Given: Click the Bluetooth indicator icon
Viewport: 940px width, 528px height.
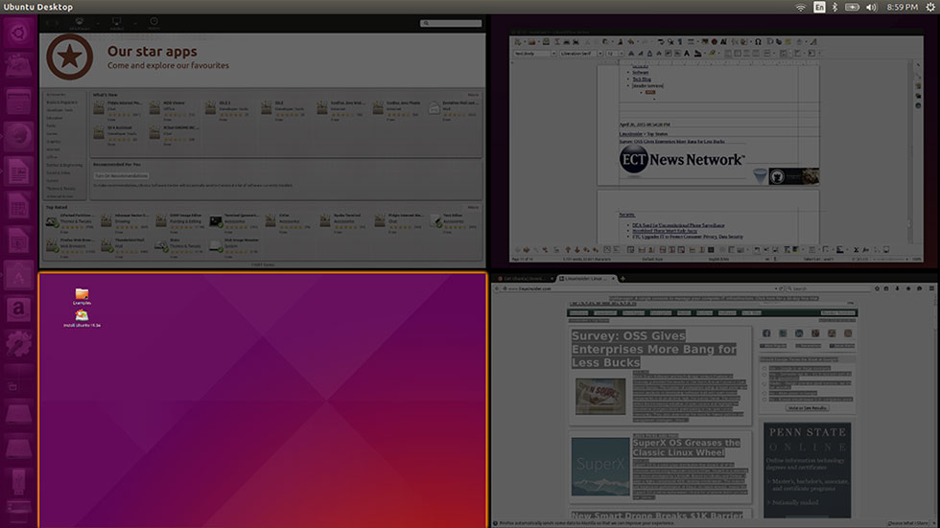Looking at the screenshot, I should [x=834, y=7].
